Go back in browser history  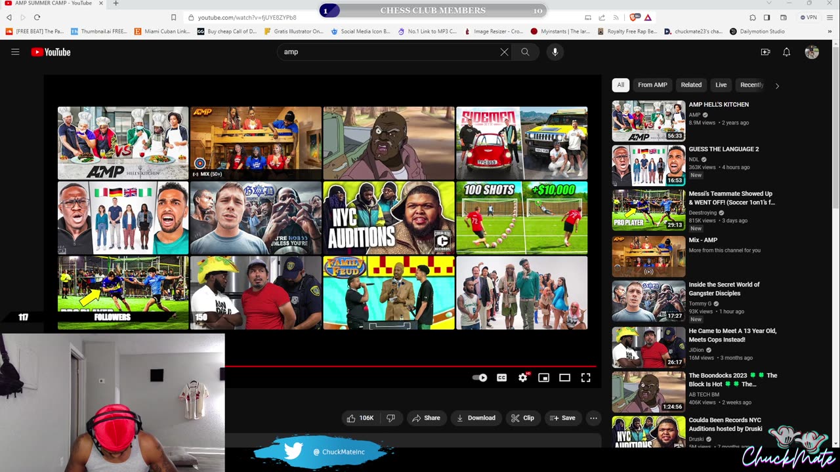pos(9,17)
